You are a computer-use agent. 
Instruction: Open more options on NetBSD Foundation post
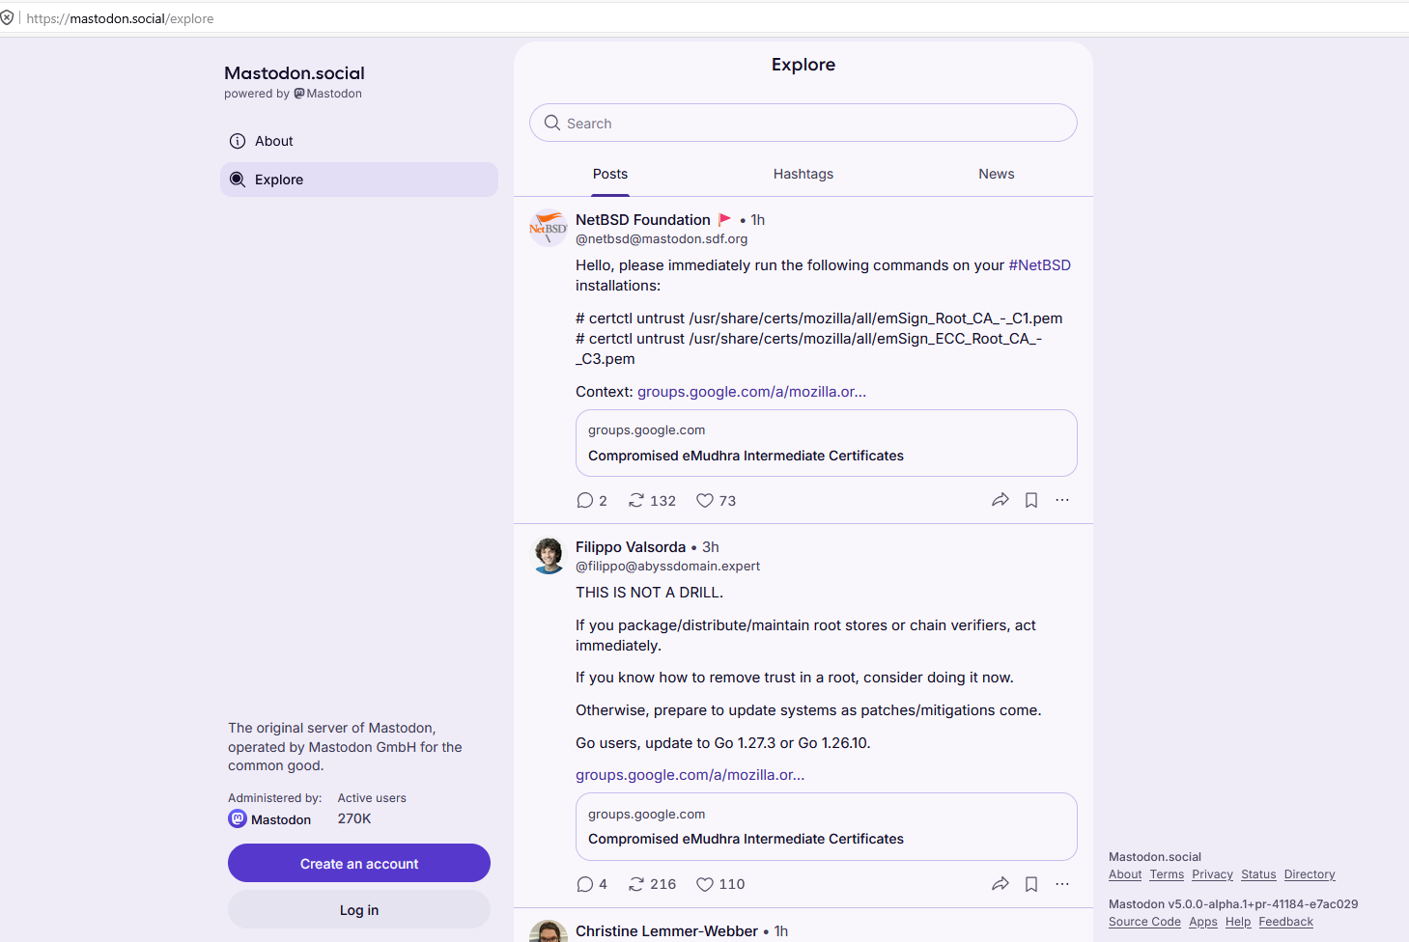click(1062, 500)
